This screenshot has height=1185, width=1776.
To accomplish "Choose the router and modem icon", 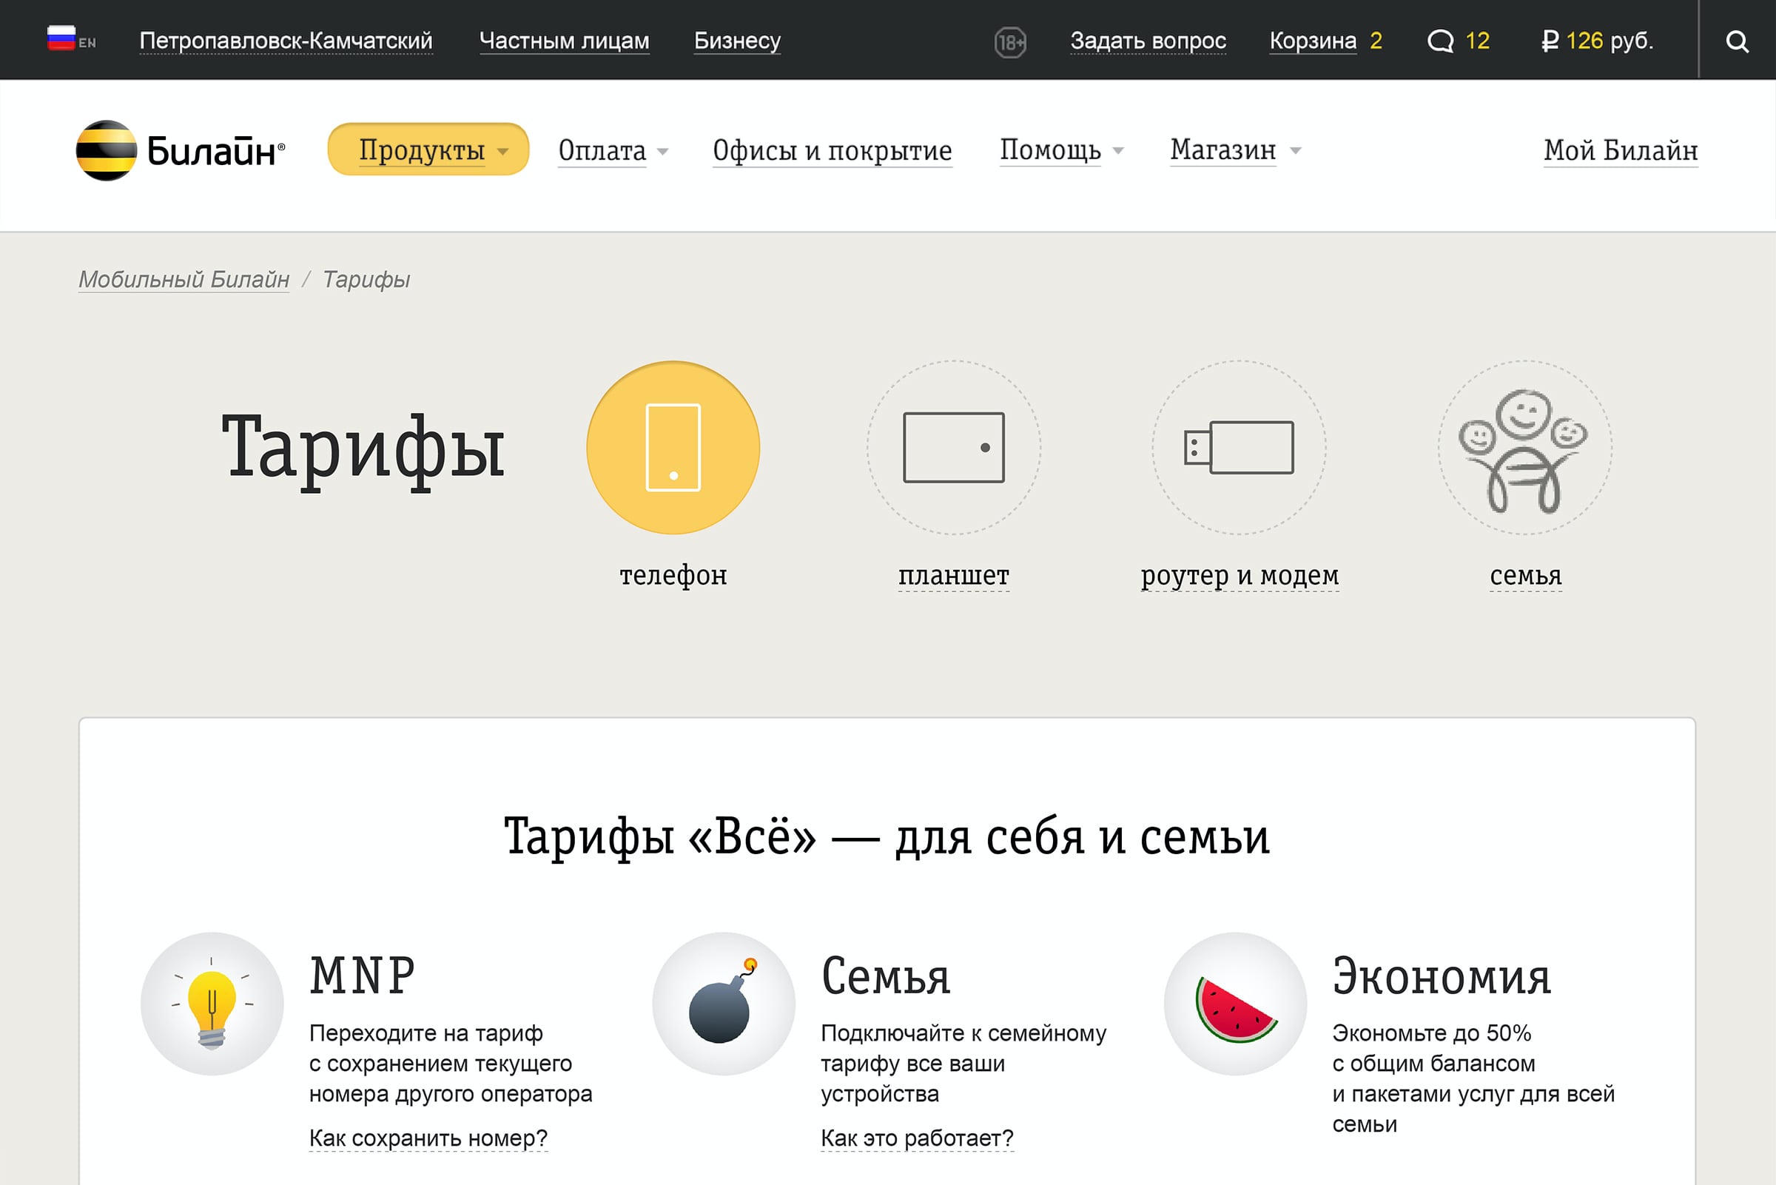I will coord(1238,447).
